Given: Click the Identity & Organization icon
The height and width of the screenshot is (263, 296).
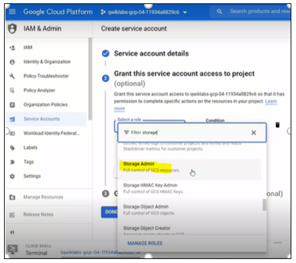Looking at the screenshot, I should pos(12,62).
